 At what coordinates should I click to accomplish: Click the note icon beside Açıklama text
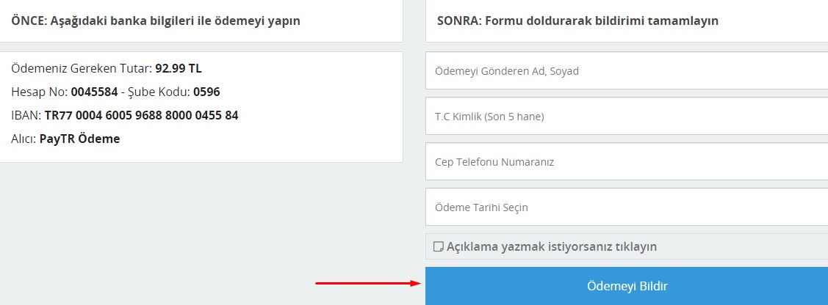438,246
